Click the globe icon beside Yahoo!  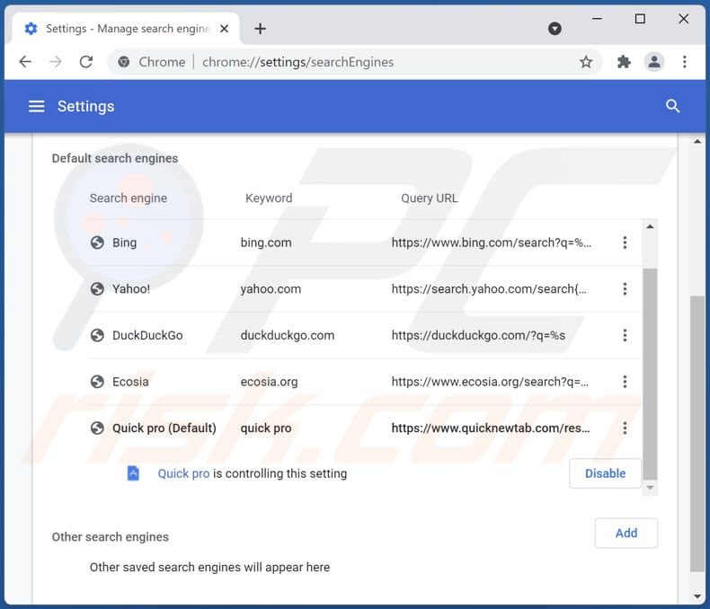coord(97,288)
